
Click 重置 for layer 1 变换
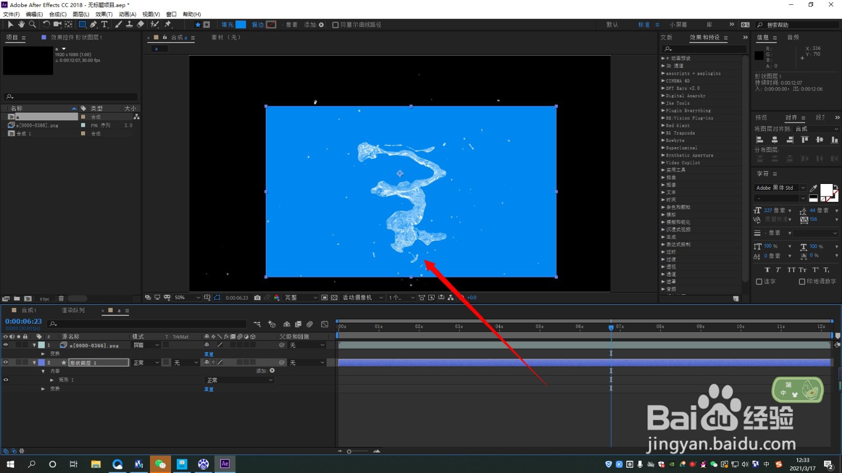[x=209, y=354]
